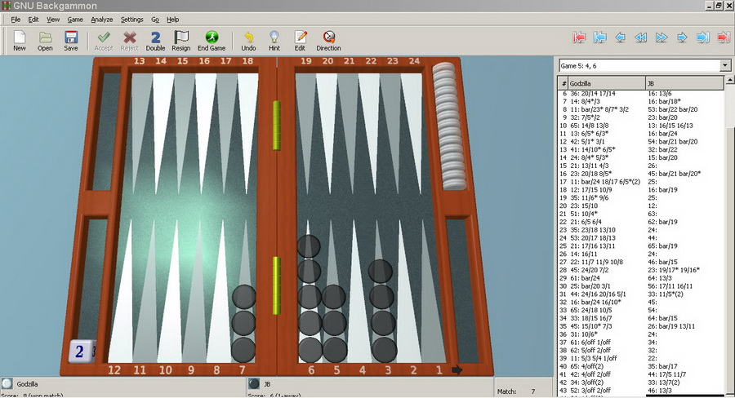The image size is (735, 398).
Task: Open the Analyze menu
Action: [102, 20]
